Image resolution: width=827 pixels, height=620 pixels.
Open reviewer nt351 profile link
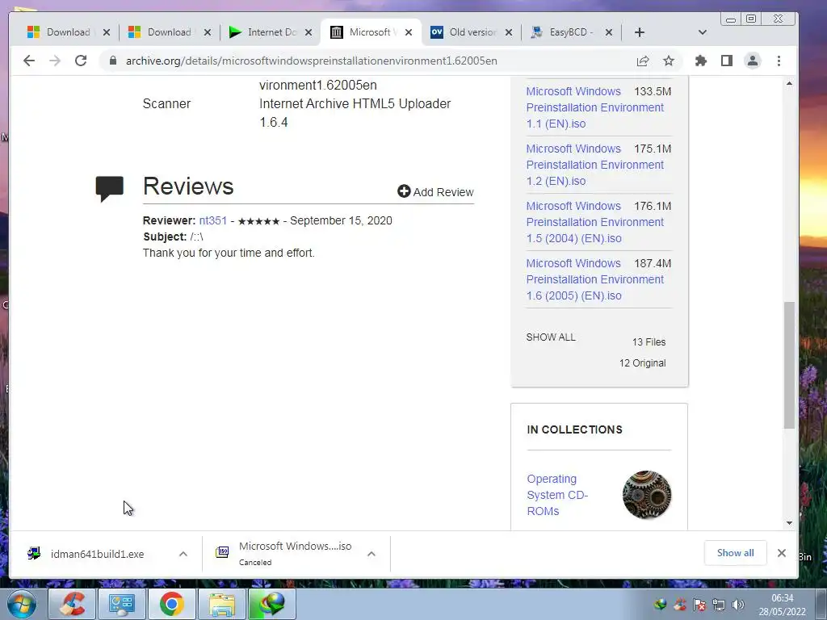coord(212,220)
